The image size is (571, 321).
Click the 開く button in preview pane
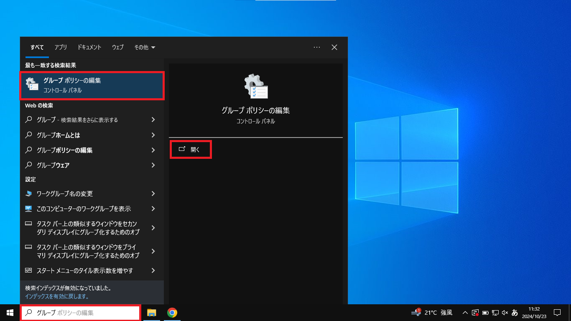click(191, 149)
